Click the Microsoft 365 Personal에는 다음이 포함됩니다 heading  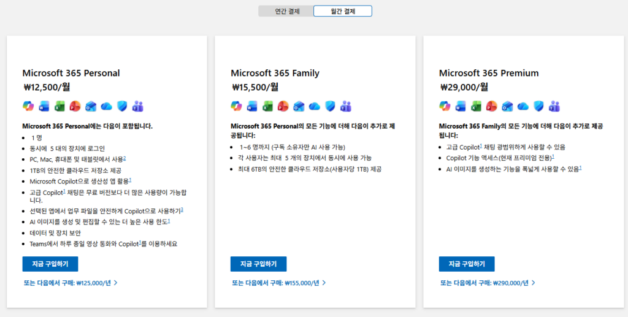87,126
